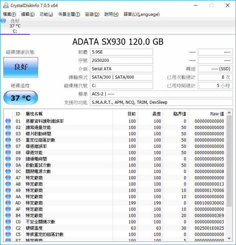Image resolution: width=236 pixels, height=245 pixels.
Task: Click the 良好 health status button
Action: (21, 67)
